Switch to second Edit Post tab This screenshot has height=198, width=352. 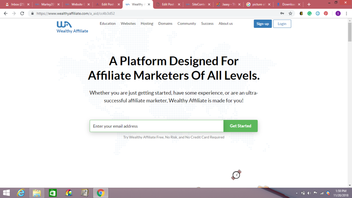[168, 4]
